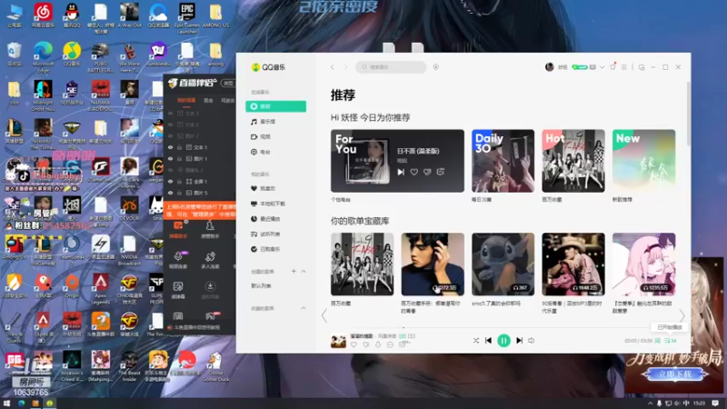
Task: Toggle desktop lyrics display
Action: [657, 340]
